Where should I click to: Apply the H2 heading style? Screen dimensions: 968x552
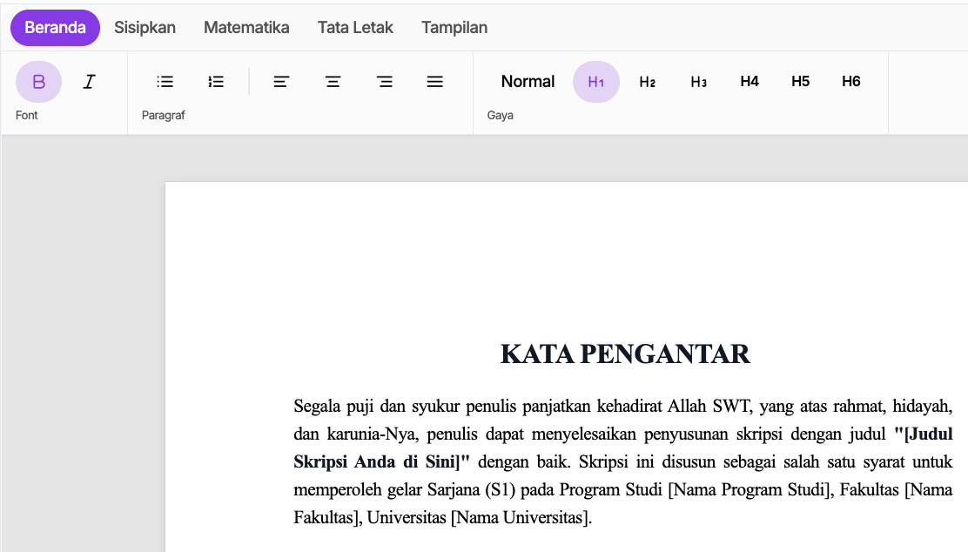click(647, 82)
